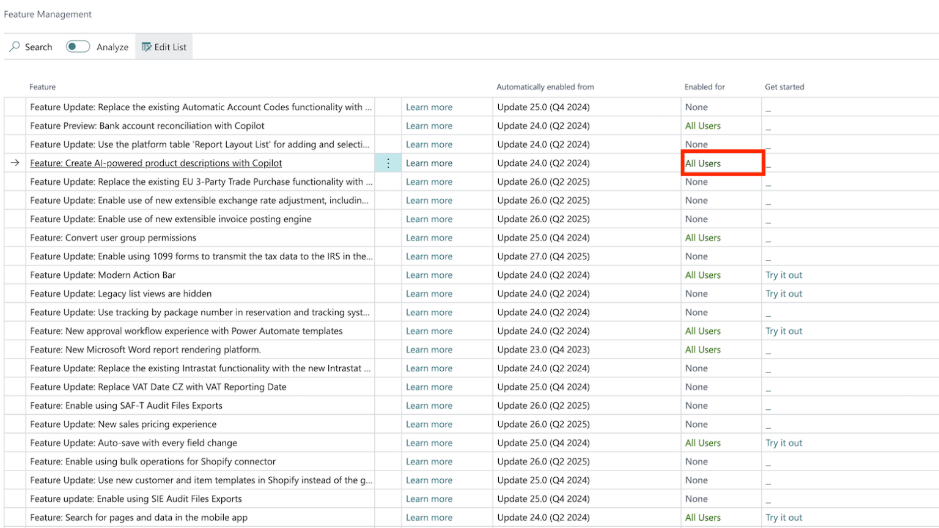Open the three-dot menu on Copilot product descriptions row

pos(388,163)
